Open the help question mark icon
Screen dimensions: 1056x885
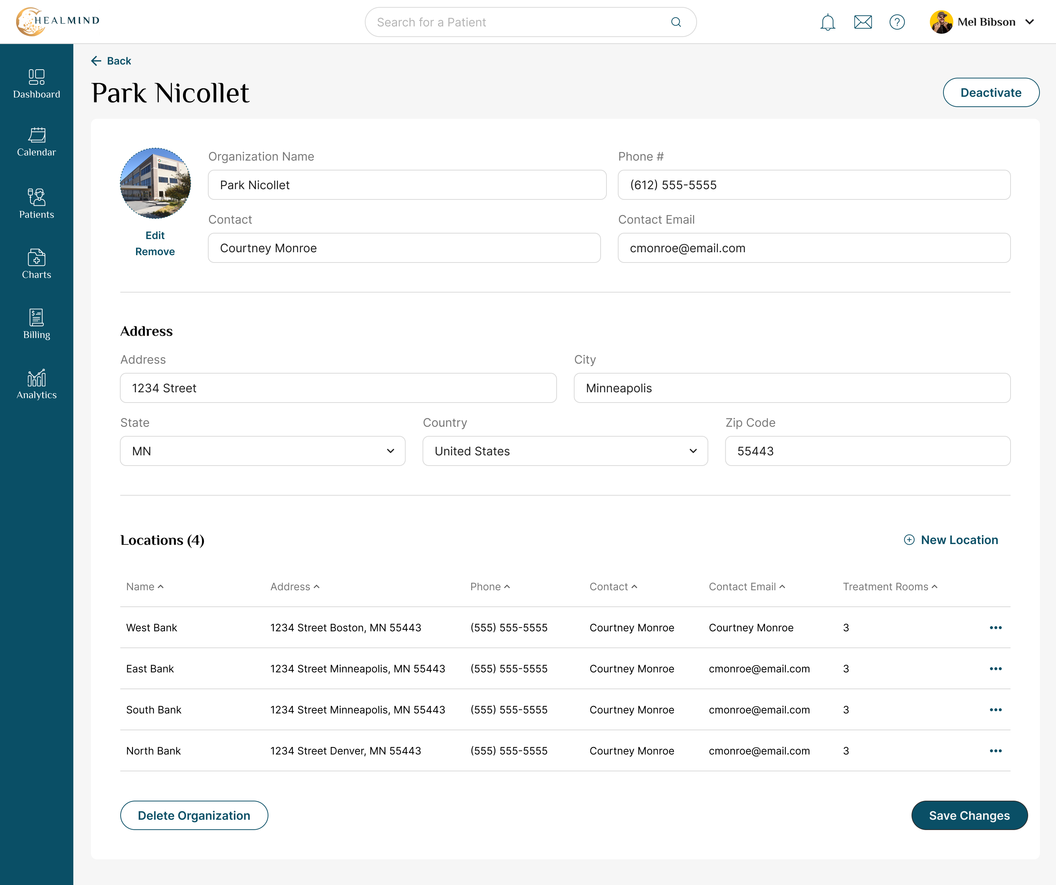897,22
